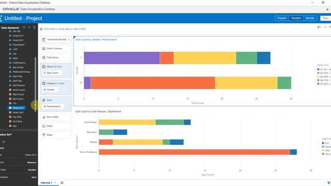Click the Detail grid icon

[x=43, y=126]
